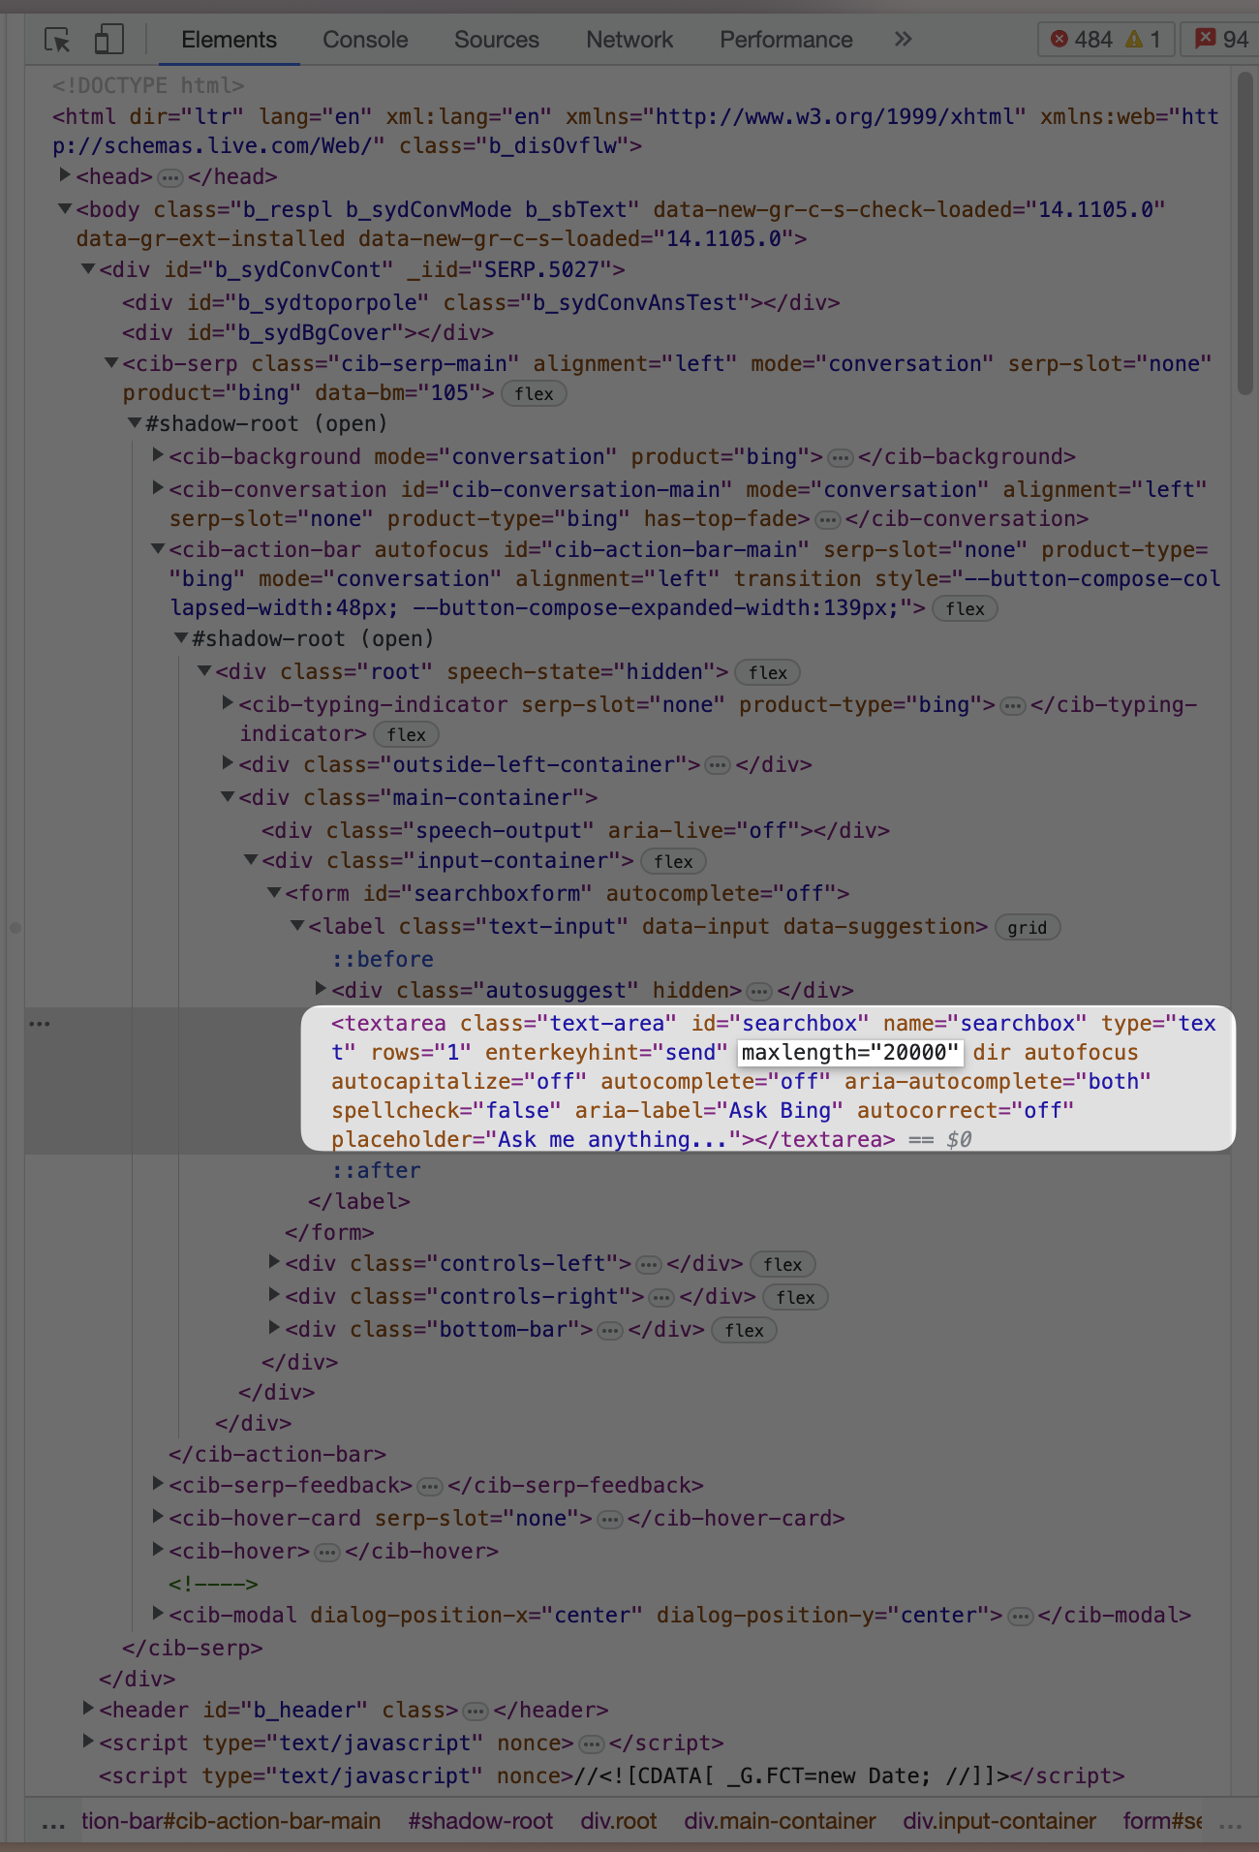Click the 484 errors counter icon
Viewport: 1259px width, 1852px height.
(1059, 39)
